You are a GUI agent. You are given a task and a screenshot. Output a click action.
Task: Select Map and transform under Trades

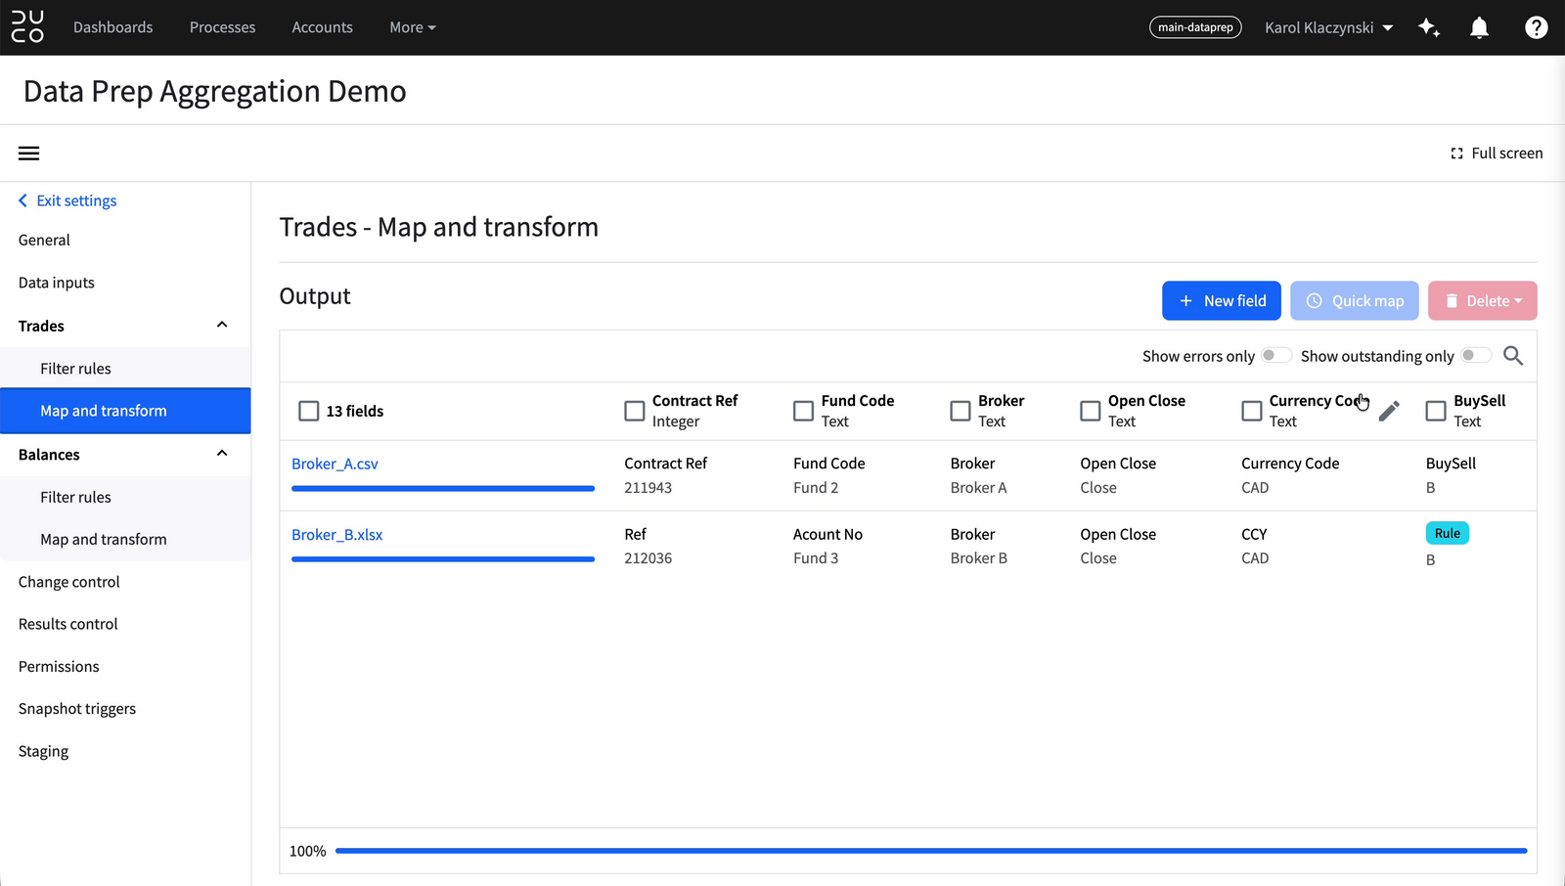[x=125, y=411]
